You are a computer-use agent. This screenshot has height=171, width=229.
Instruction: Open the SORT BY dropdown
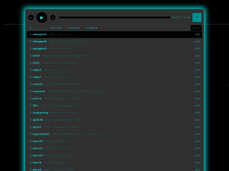tap(56, 28)
